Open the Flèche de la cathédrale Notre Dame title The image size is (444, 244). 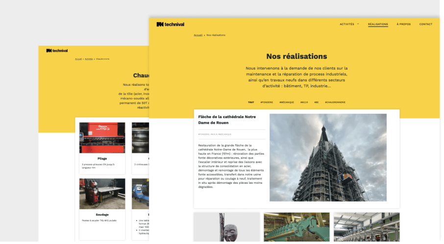(x=227, y=120)
